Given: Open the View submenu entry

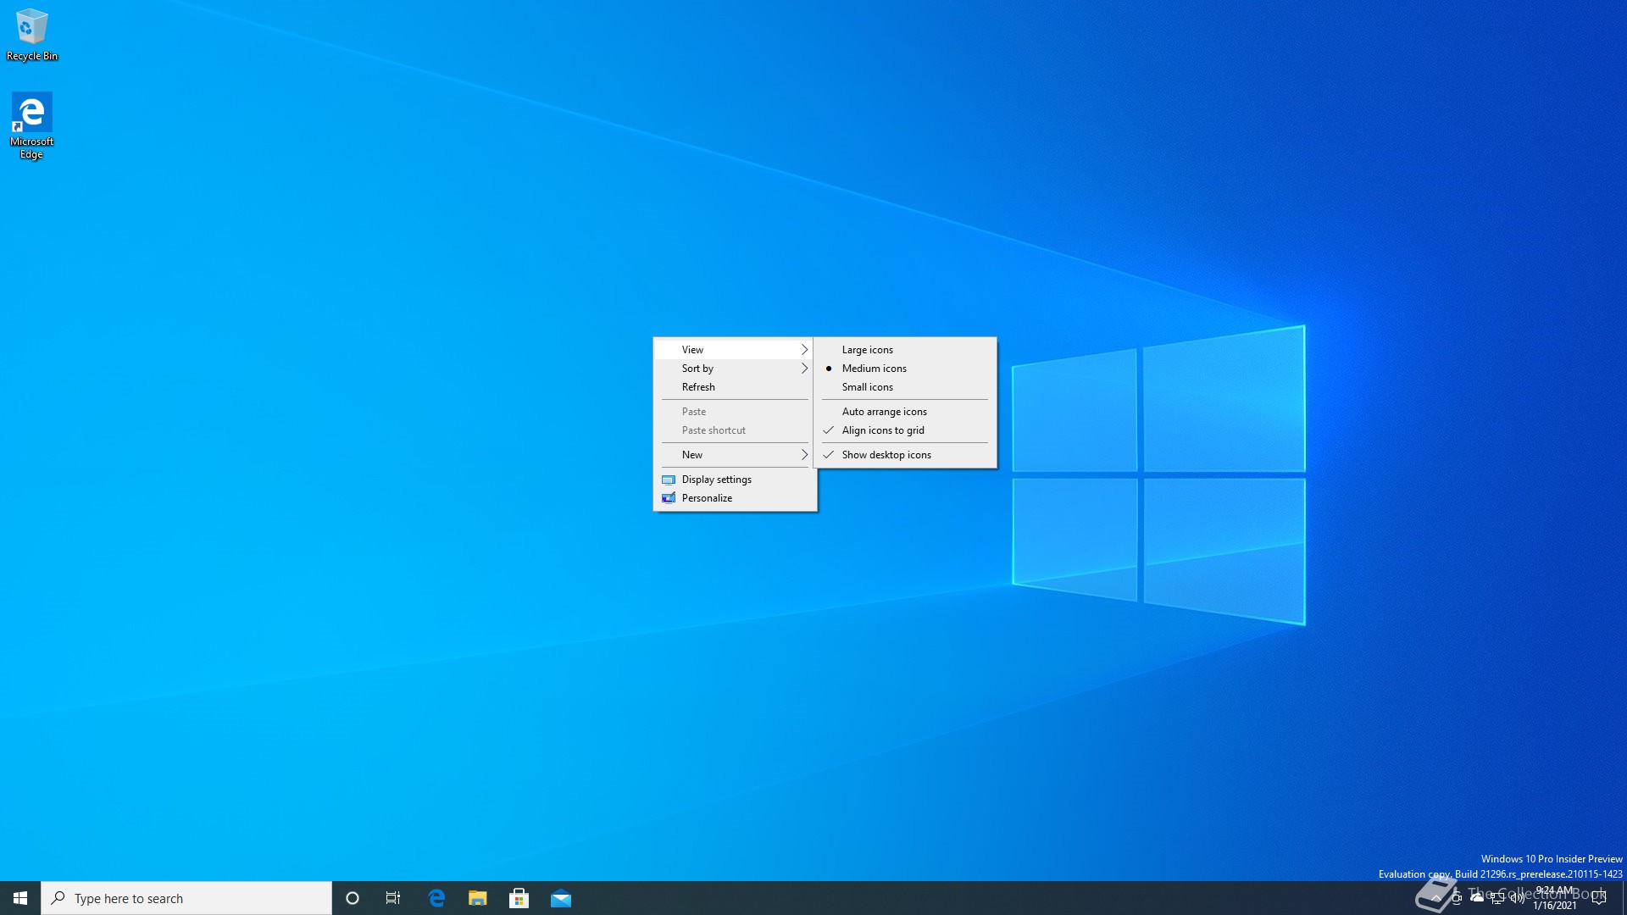Looking at the screenshot, I should (x=734, y=350).
